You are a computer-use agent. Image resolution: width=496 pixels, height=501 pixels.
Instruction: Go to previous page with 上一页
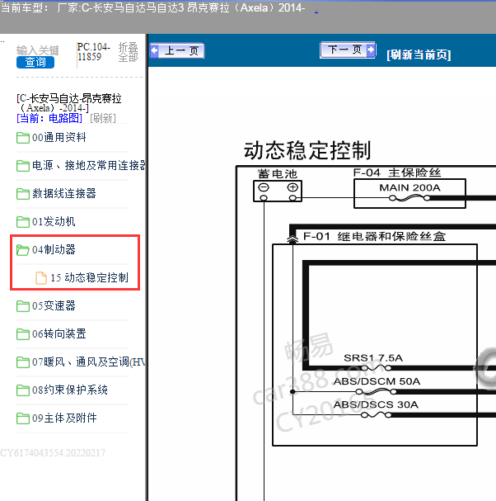click(177, 50)
